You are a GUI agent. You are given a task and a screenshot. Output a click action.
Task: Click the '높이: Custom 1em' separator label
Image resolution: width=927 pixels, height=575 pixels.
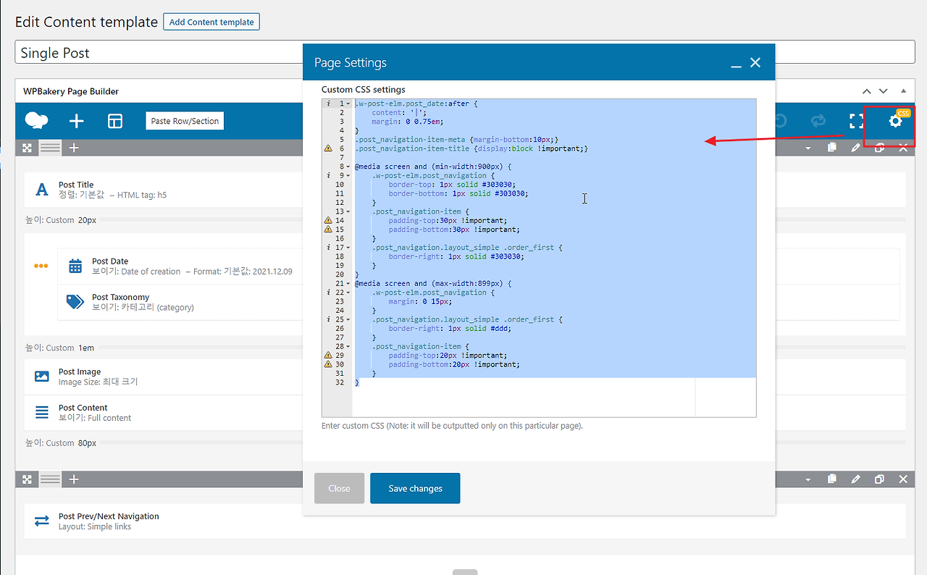click(x=60, y=348)
